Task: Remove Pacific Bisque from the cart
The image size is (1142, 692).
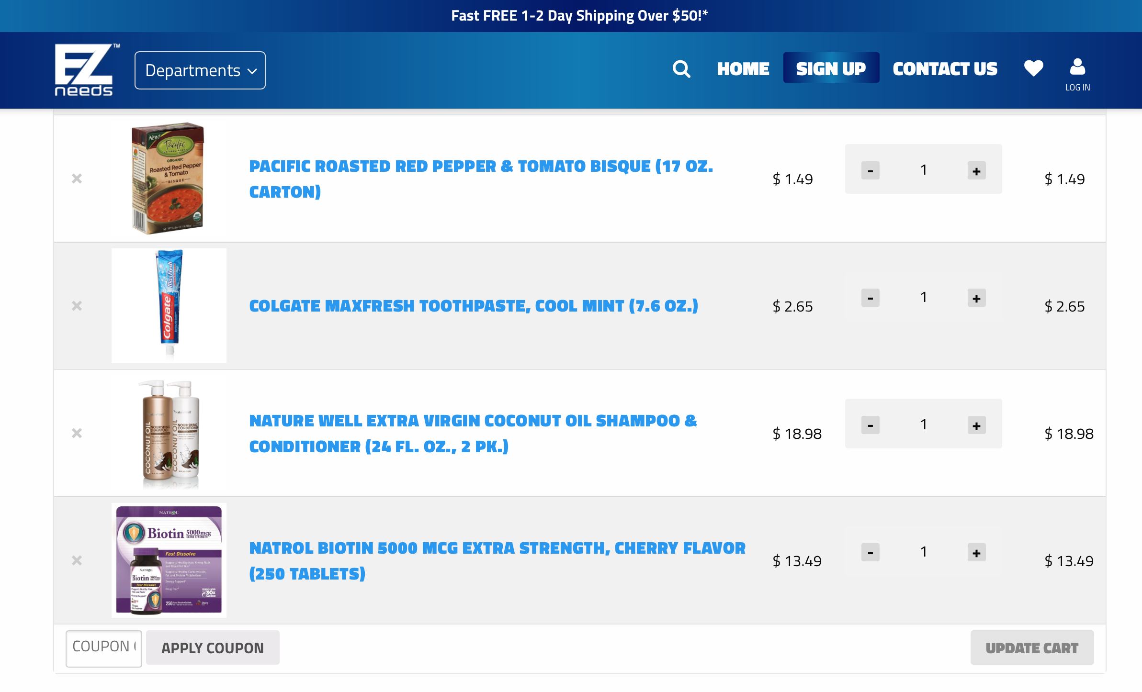Action: click(x=77, y=179)
